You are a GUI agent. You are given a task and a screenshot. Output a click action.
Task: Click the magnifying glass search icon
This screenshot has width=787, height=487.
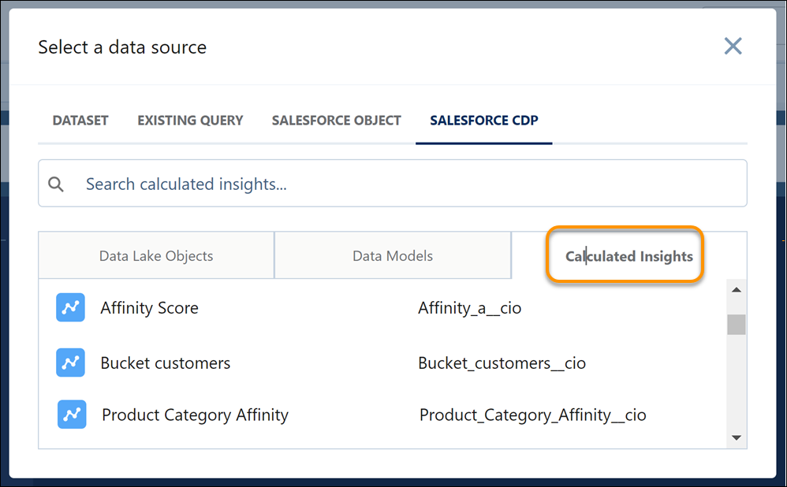point(56,184)
